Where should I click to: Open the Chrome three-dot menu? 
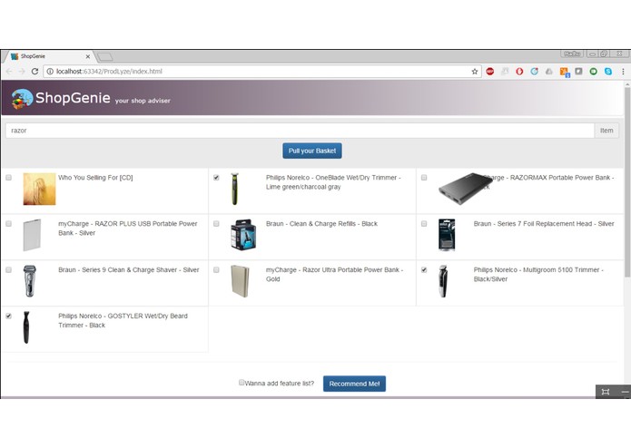(x=623, y=72)
